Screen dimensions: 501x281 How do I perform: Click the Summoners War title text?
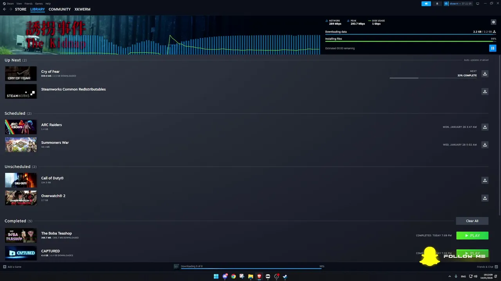tap(55, 142)
